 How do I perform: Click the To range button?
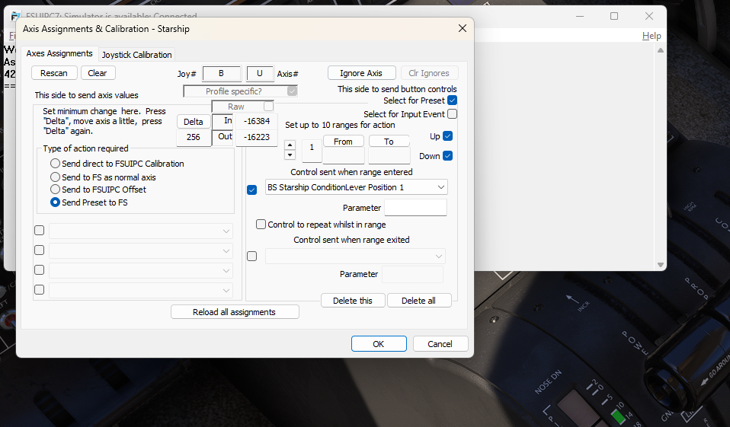point(389,142)
